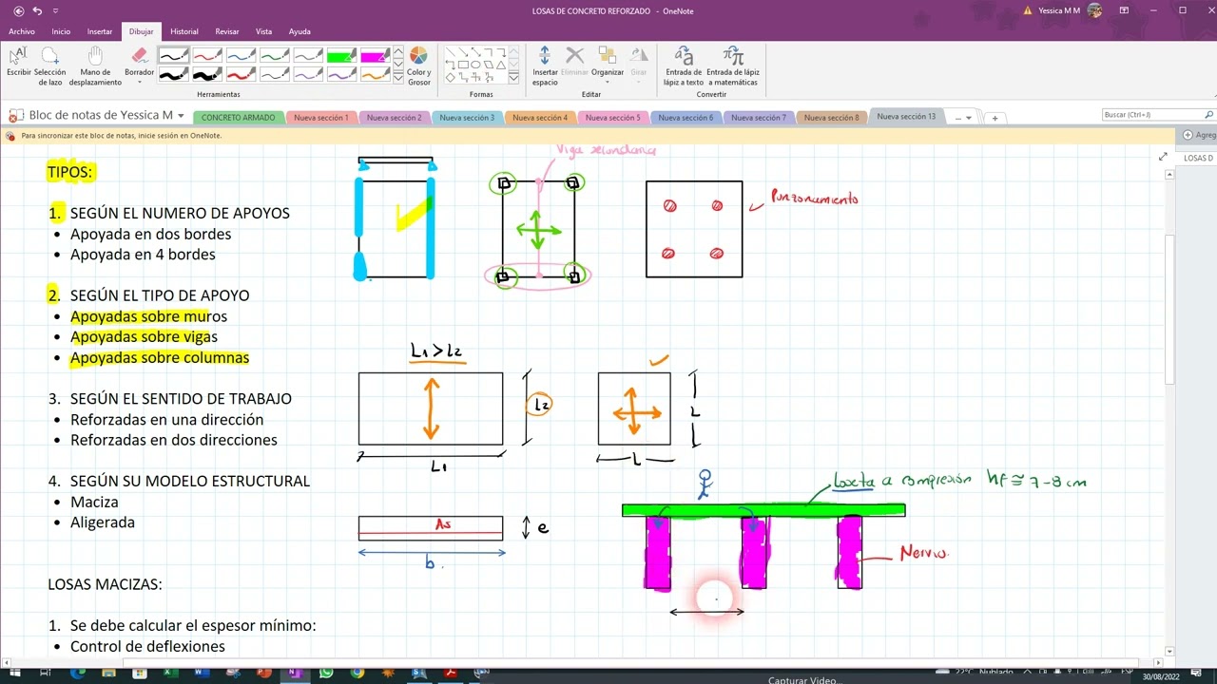
Task: Switch to the Vista ribbon tab
Action: point(263,31)
